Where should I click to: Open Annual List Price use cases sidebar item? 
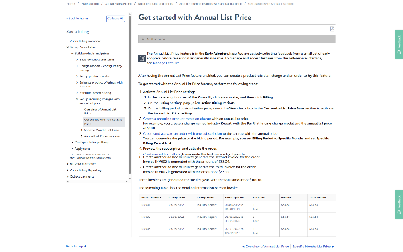tap(102, 136)
